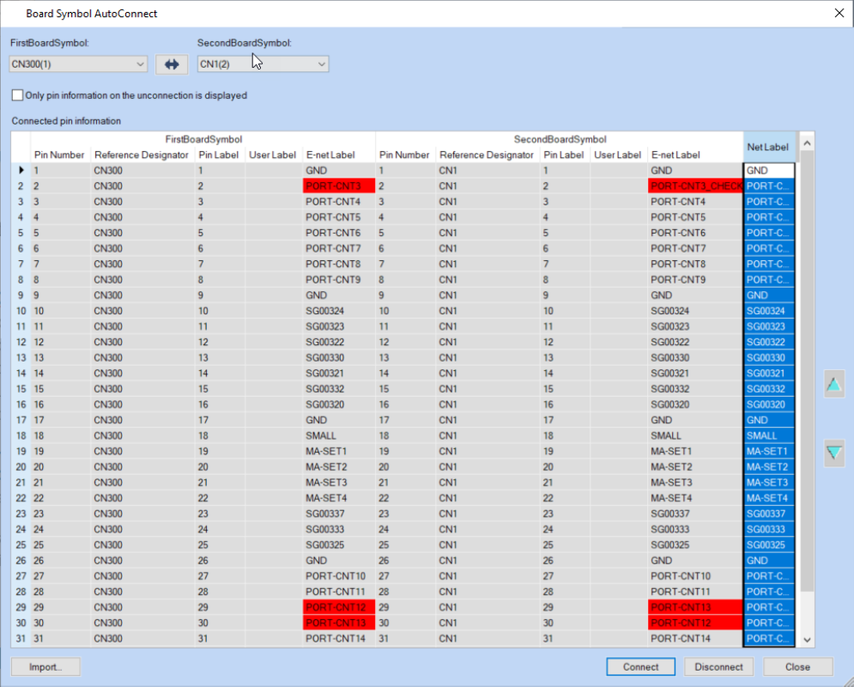Click the move down triangle arrow
The height and width of the screenshot is (687, 854).
pos(833,453)
